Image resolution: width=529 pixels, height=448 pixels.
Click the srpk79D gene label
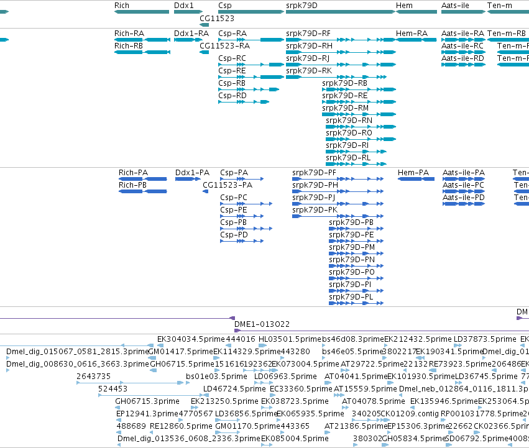(301, 6)
